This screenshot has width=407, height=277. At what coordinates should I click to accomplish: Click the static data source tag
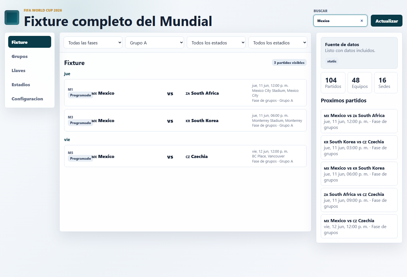click(x=332, y=61)
